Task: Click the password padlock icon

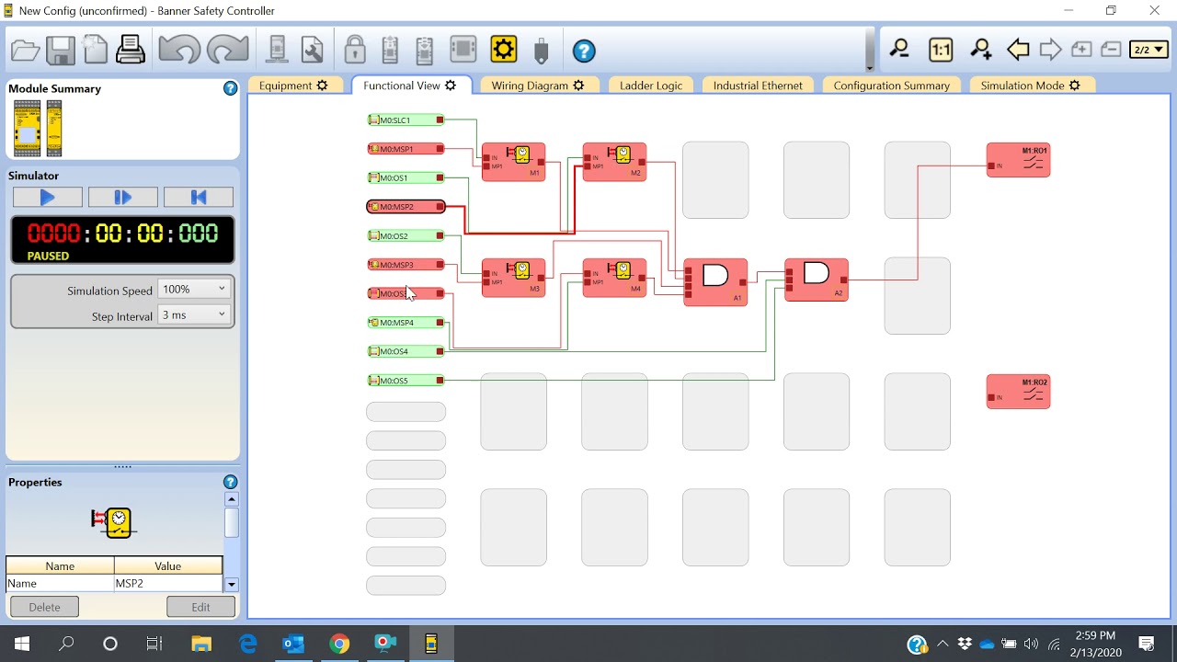Action: coord(355,50)
